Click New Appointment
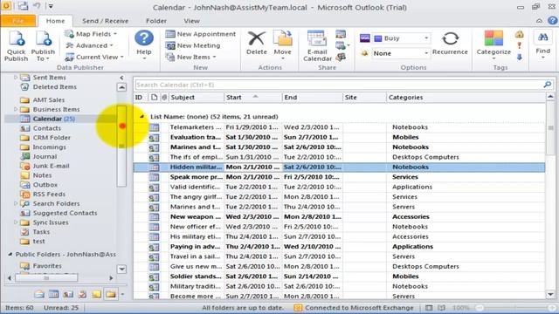559x314 pixels. pos(201,34)
